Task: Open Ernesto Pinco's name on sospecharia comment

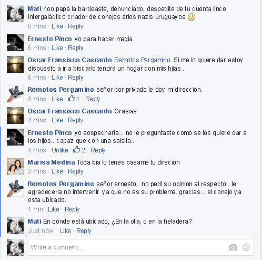Action: [x=49, y=133]
